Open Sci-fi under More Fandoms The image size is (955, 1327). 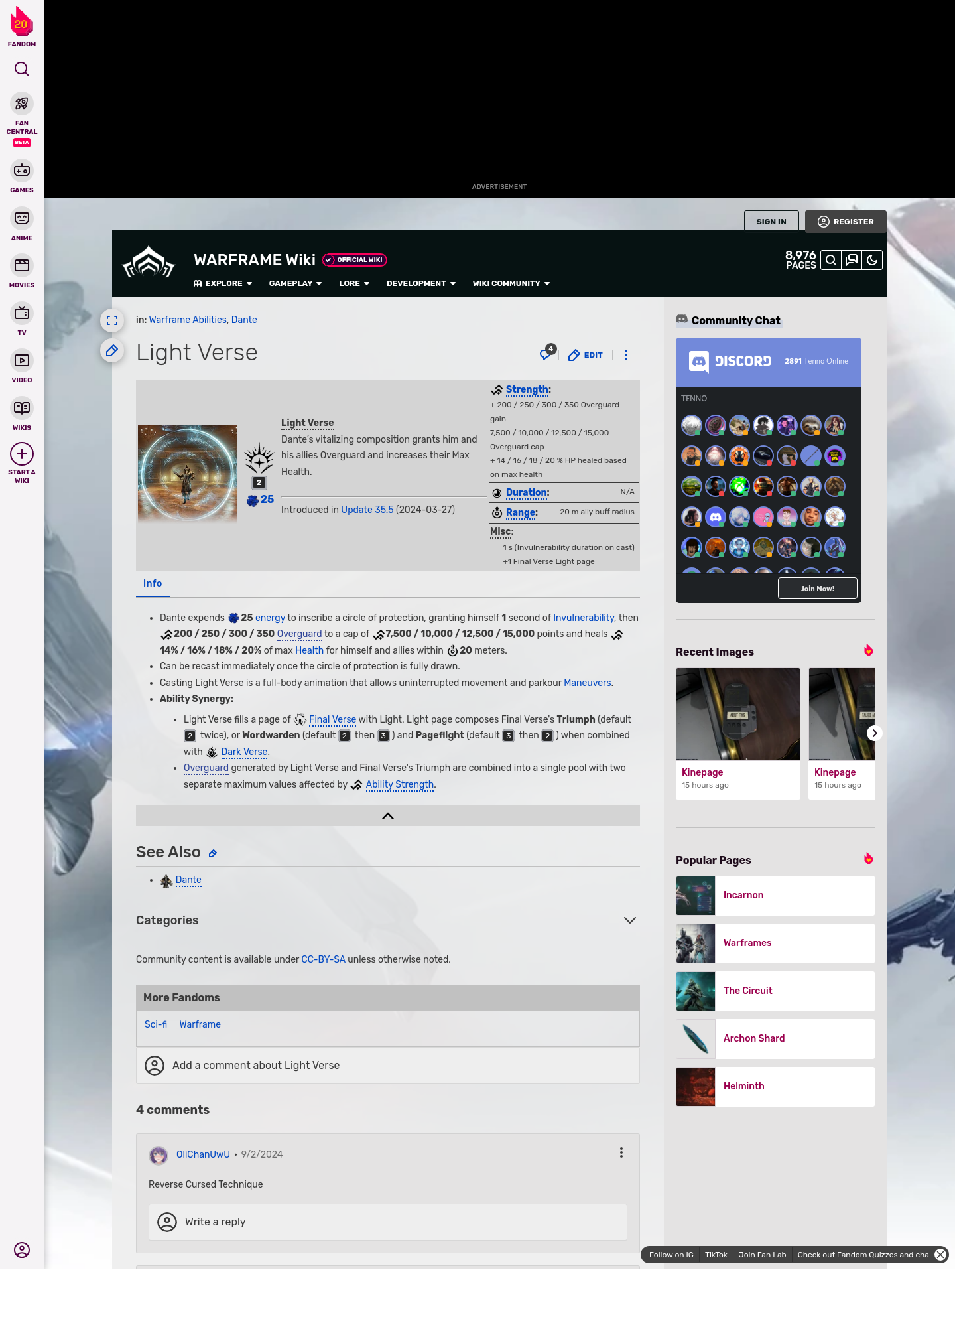pyautogui.click(x=156, y=1024)
